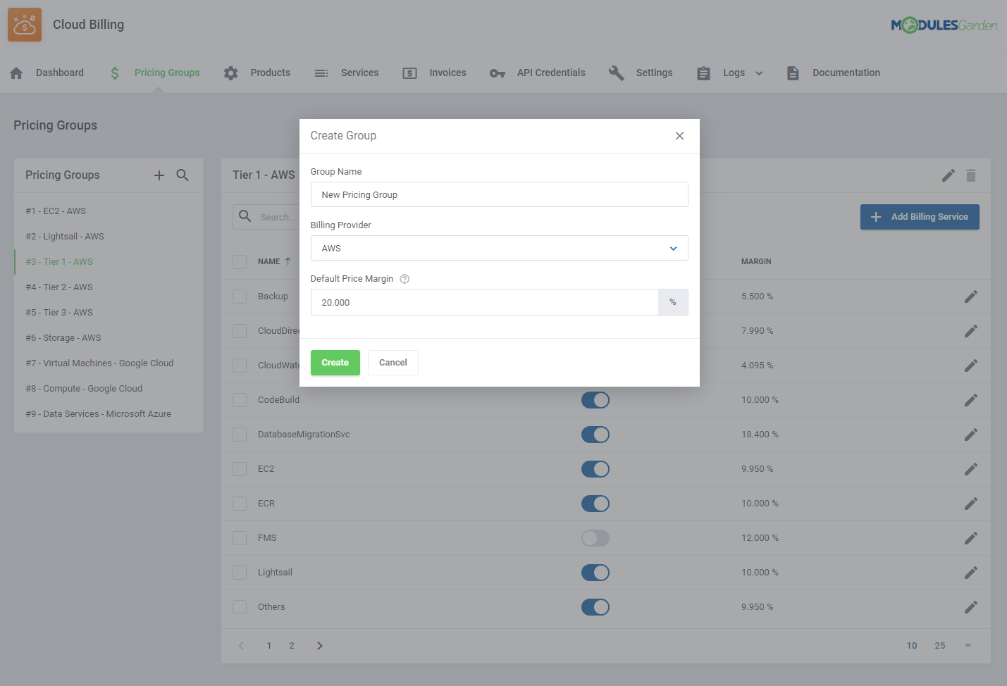Screen dimensions: 1007x686
Task: Click the Settings wrench icon
Action: pyautogui.click(x=617, y=73)
